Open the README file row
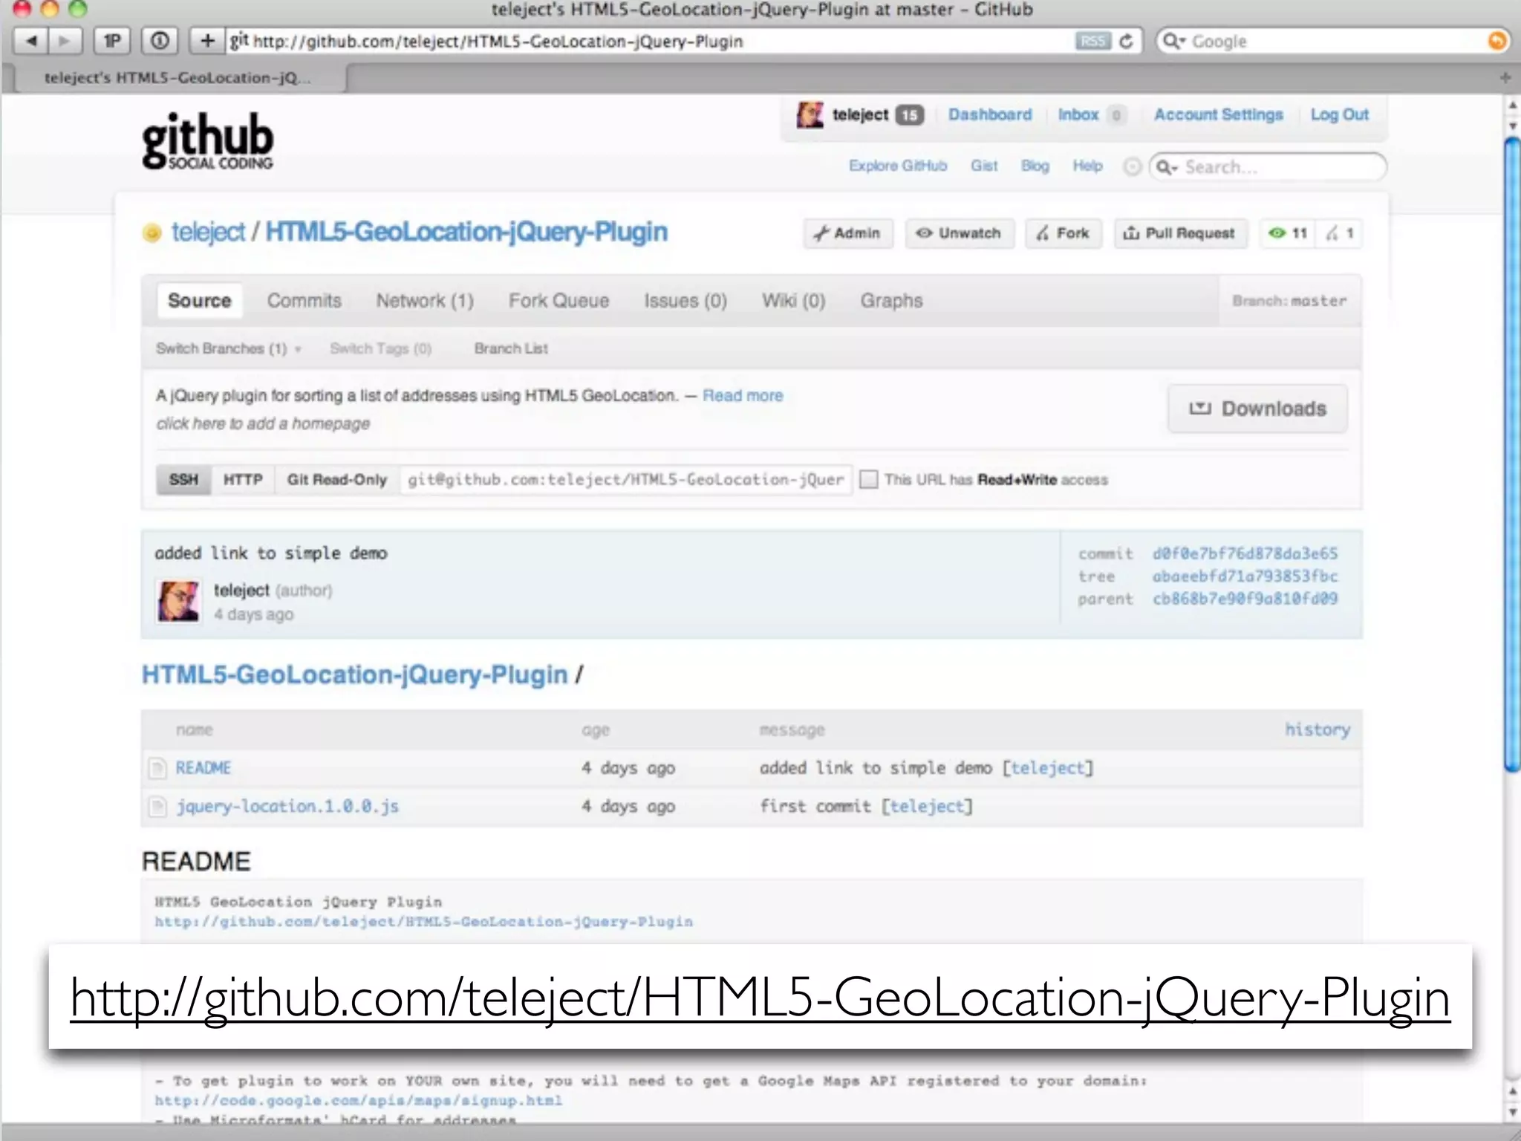Image resolution: width=1521 pixels, height=1141 pixels. pos(752,768)
